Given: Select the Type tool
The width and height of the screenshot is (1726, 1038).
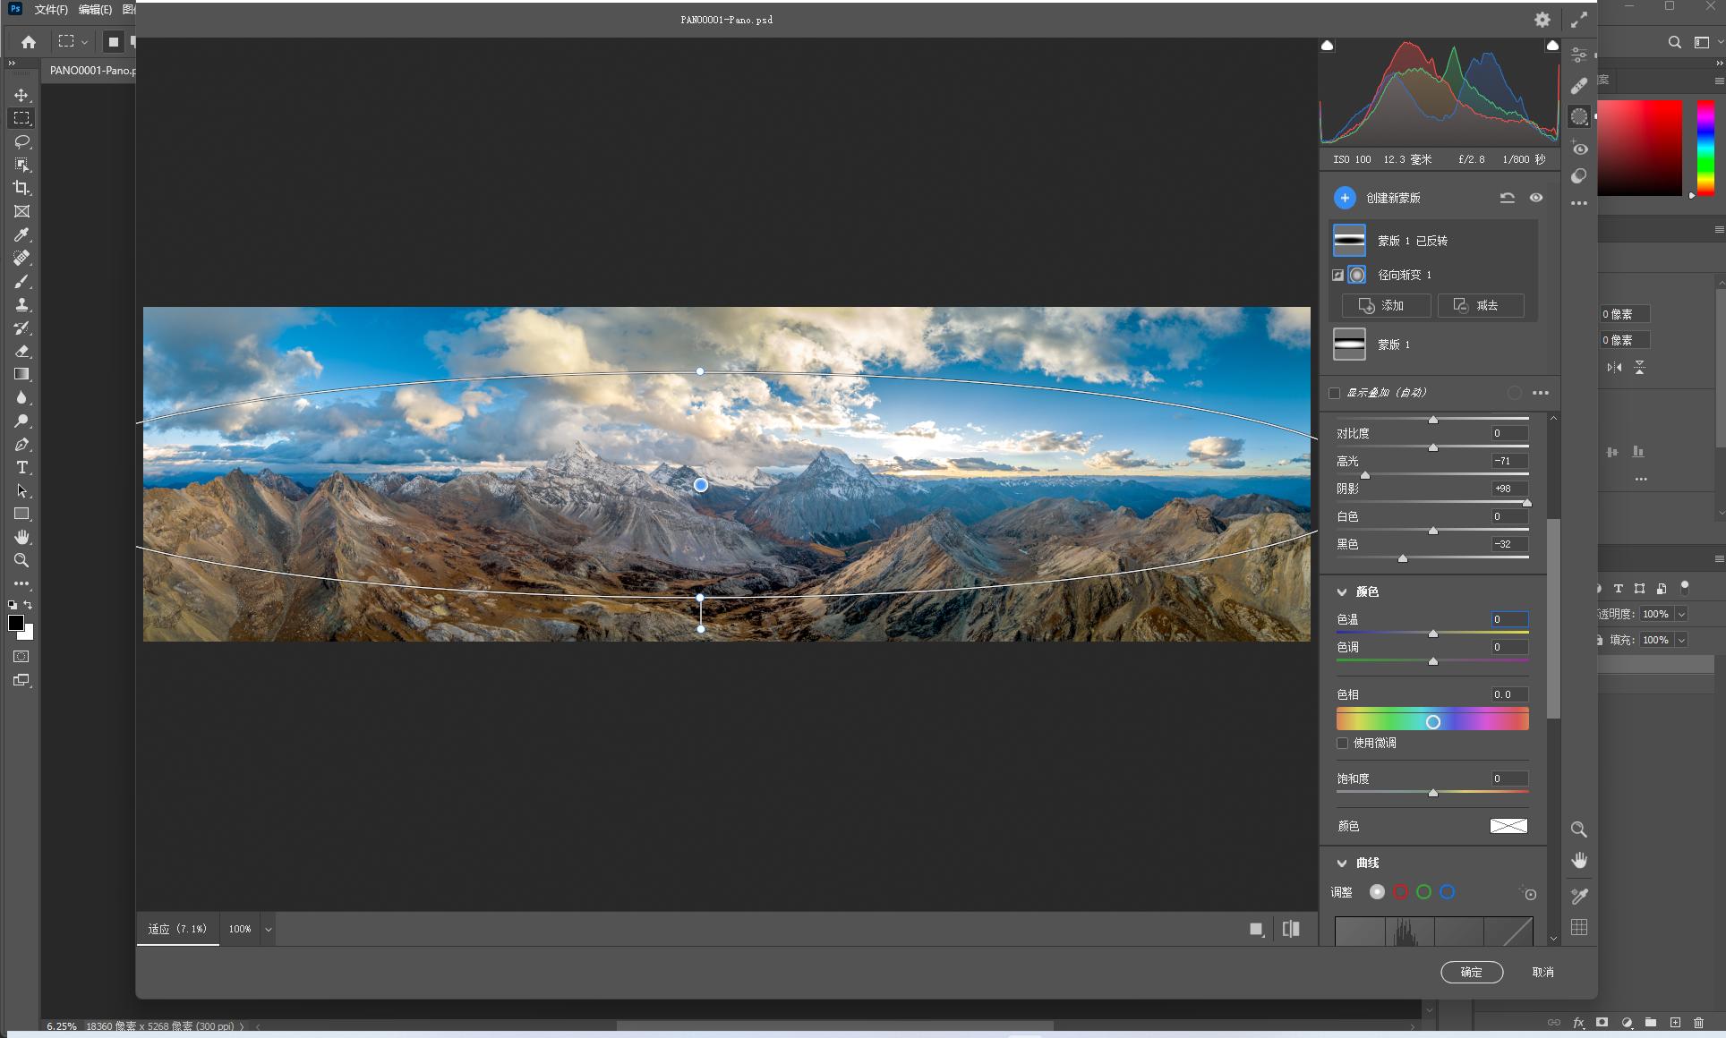Looking at the screenshot, I should [22, 467].
